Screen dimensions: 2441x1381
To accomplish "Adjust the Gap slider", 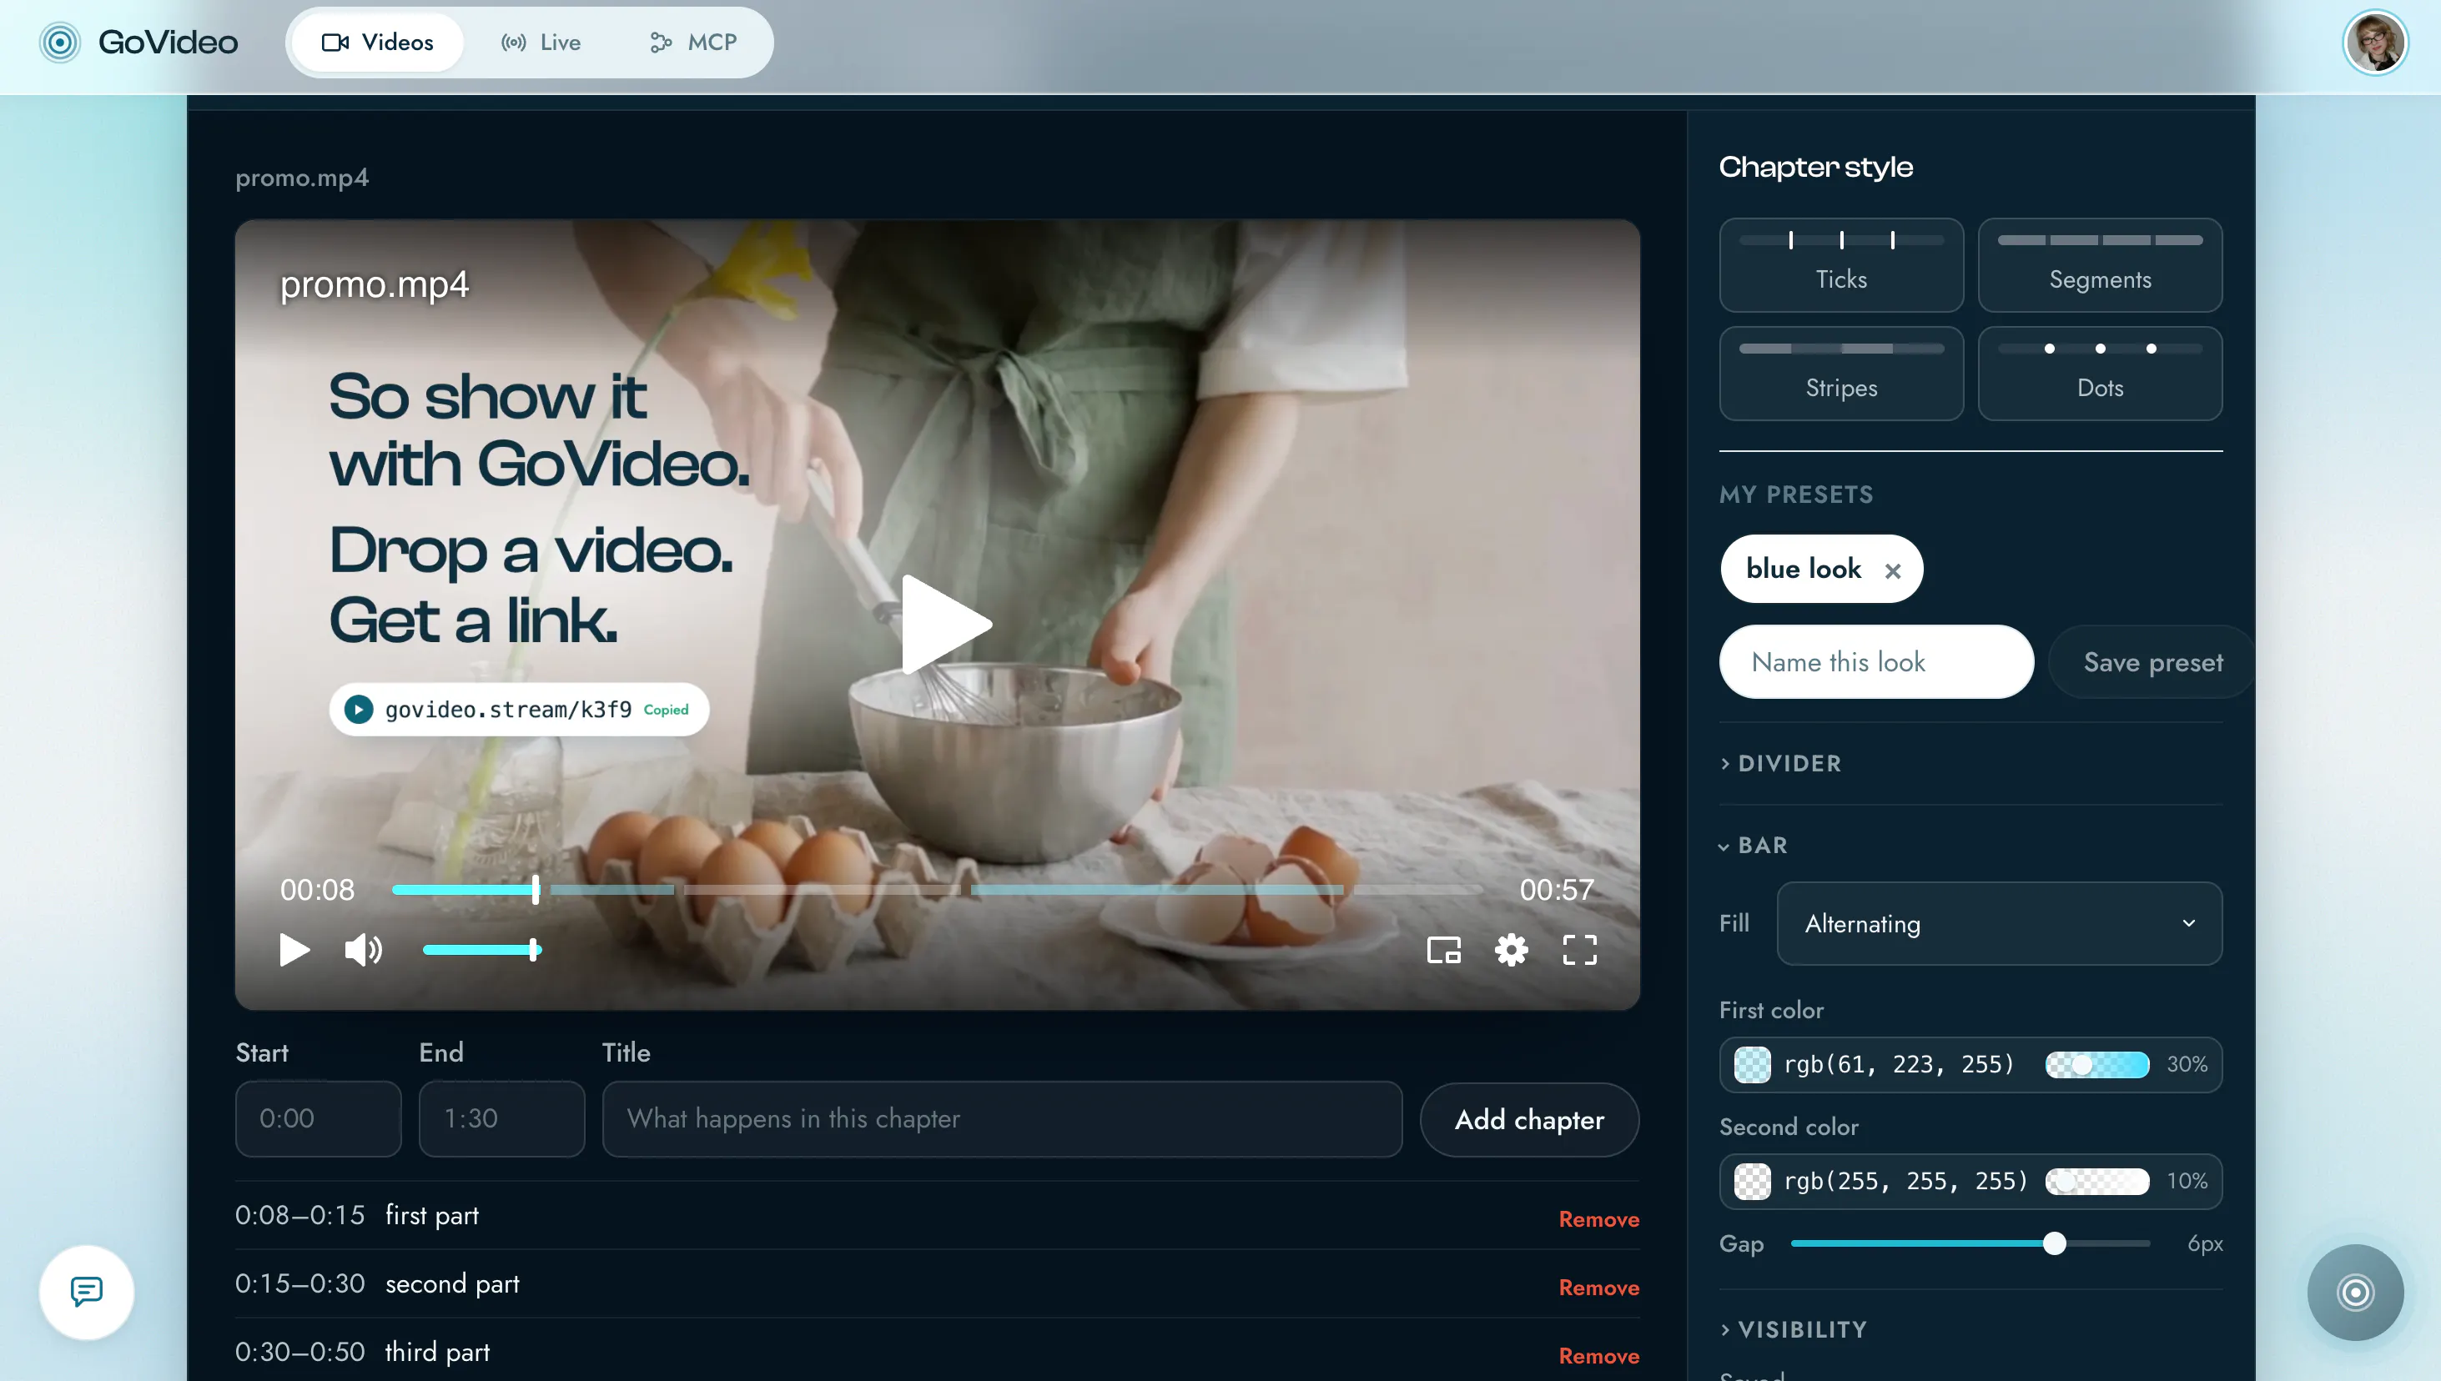I will pyautogui.click(x=1970, y=1243).
